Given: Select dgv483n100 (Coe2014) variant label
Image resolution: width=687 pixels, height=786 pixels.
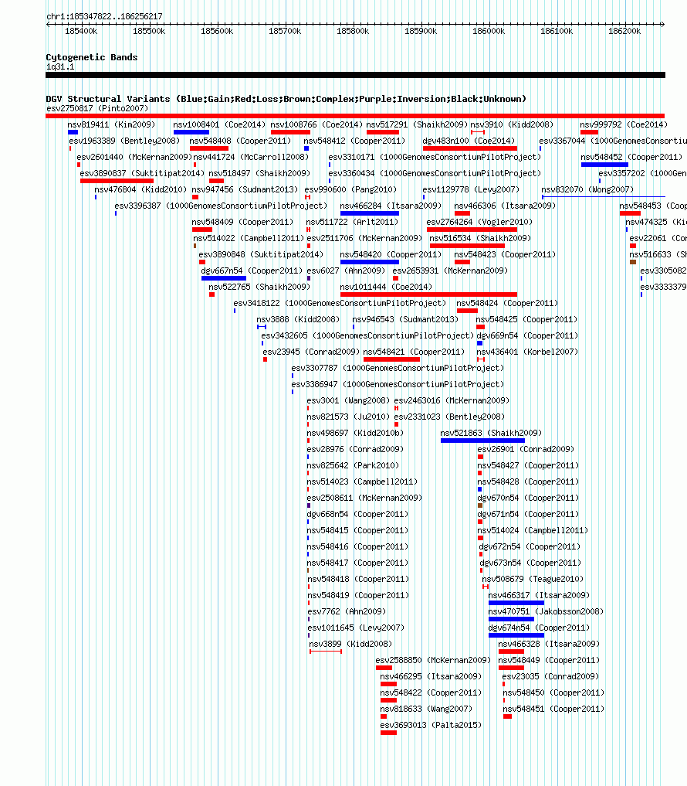Looking at the screenshot, I should coord(469,141).
